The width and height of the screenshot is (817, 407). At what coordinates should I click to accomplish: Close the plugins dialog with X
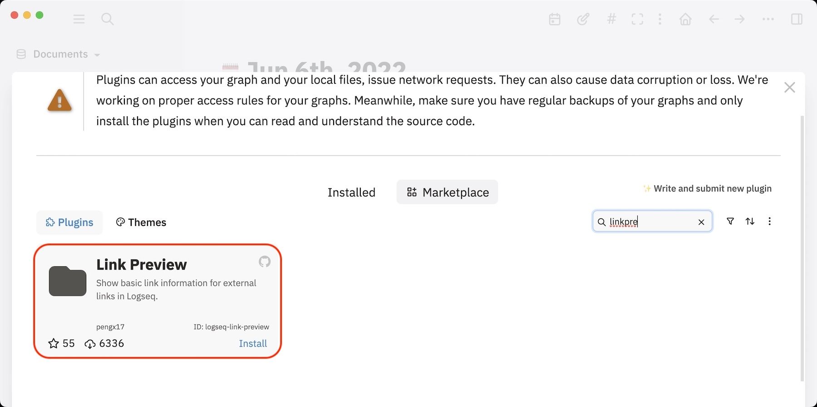[790, 88]
